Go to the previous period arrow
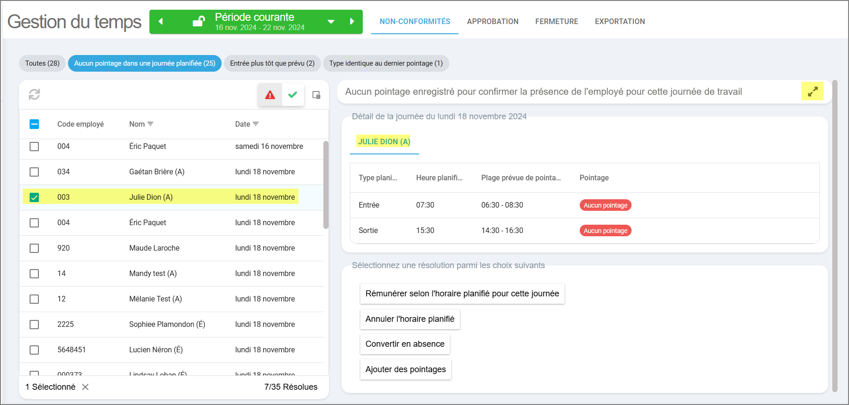The width and height of the screenshot is (849, 405). point(161,22)
